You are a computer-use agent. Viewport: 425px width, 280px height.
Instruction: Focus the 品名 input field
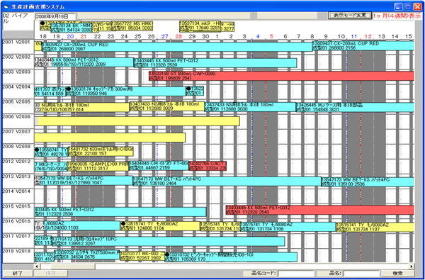[362, 273]
